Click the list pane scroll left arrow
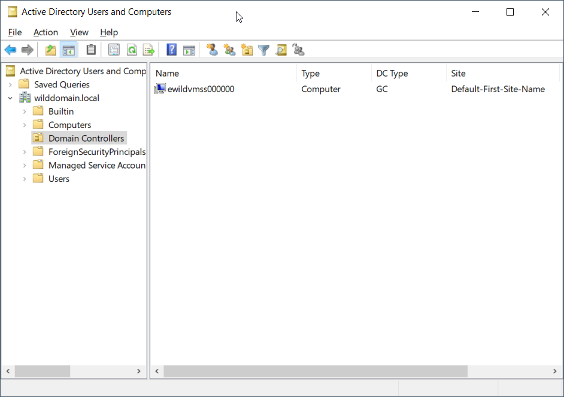The width and height of the screenshot is (564, 397). click(x=157, y=371)
